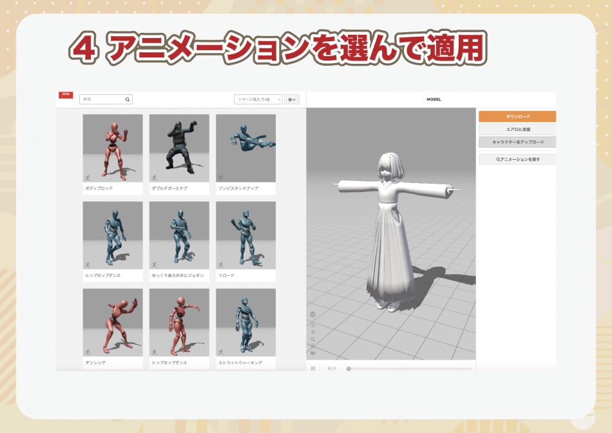Select the zoom magnifier icon in the viewport
Viewport: 612px width, 433px height.
click(x=312, y=340)
